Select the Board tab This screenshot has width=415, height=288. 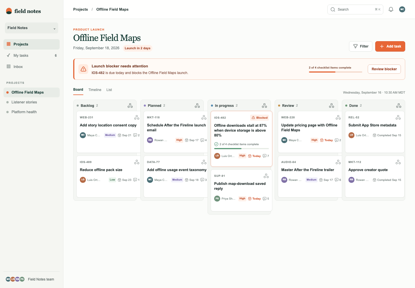click(x=78, y=90)
